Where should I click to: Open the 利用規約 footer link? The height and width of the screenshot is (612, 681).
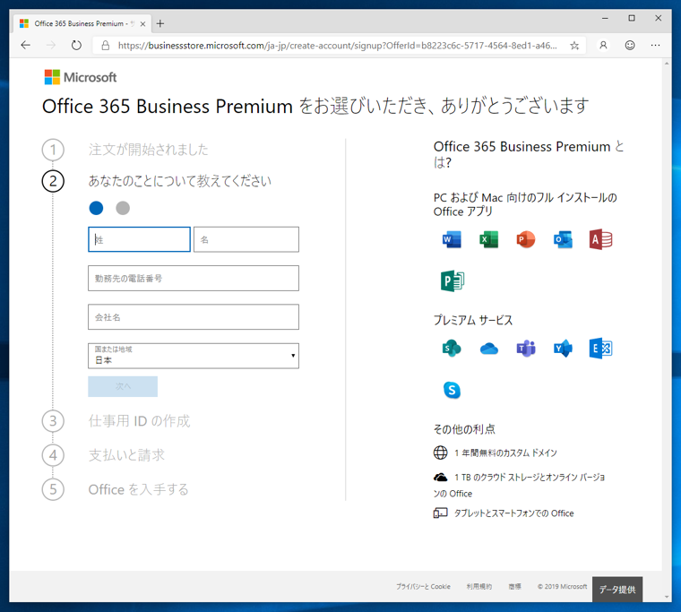pyautogui.click(x=479, y=586)
